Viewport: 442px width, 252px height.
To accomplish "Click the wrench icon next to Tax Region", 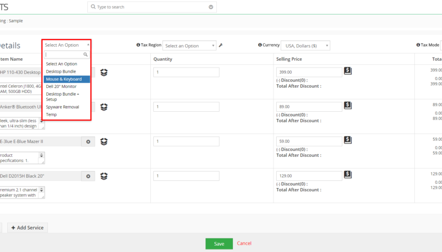I will tap(220, 45).
